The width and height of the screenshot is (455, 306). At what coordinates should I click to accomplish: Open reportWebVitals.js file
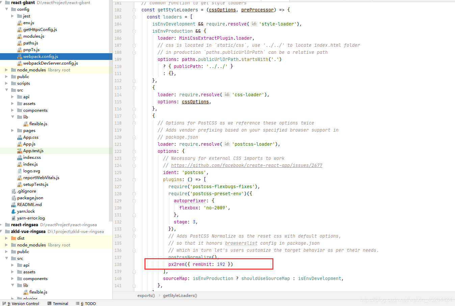[x=41, y=178]
